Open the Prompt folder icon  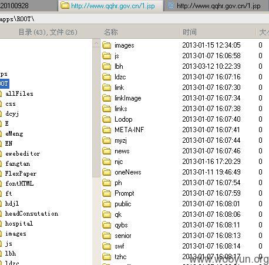(x=107, y=193)
